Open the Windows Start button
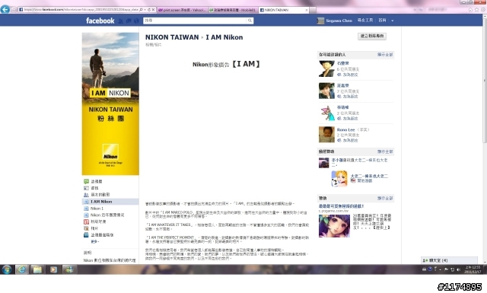This screenshot has height=293, width=487. pyautogui.click(x=7, y=269)
